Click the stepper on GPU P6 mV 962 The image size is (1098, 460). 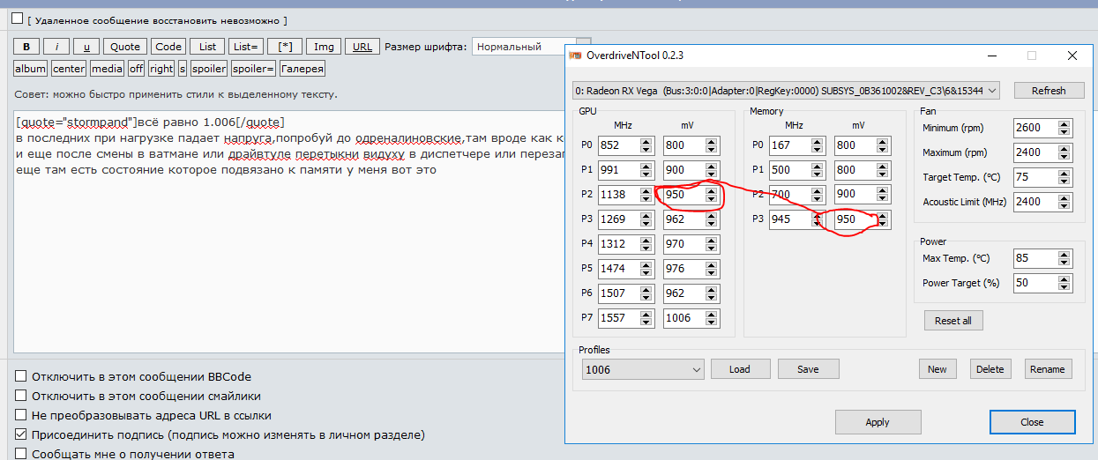[712, 293]
